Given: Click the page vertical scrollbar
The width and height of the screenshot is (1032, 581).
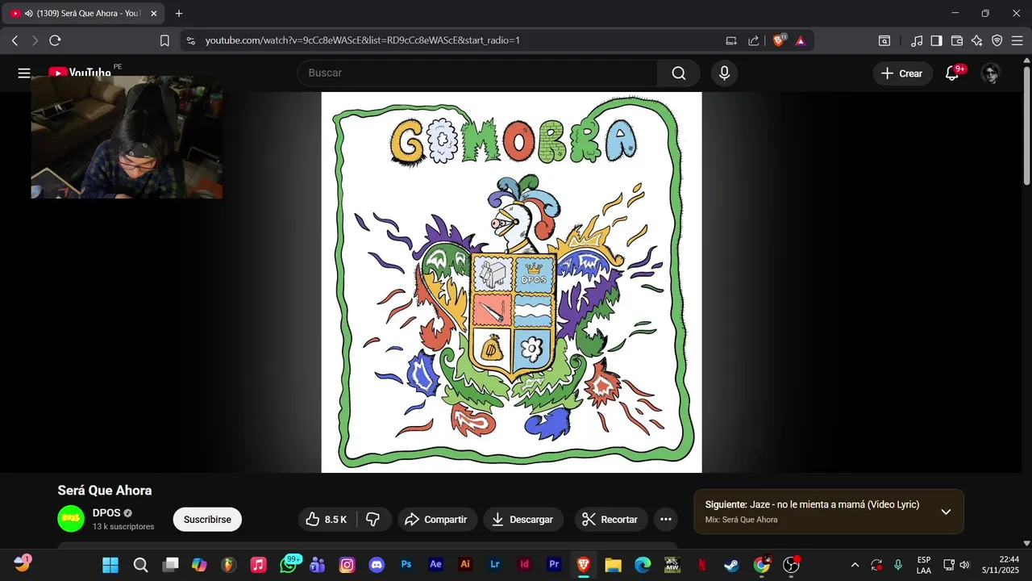Looking at the screenshot, I should pyautogui.click(x=1026, y=126).
